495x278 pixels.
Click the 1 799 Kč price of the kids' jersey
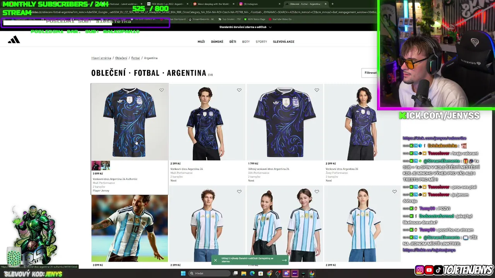(253, 164)
